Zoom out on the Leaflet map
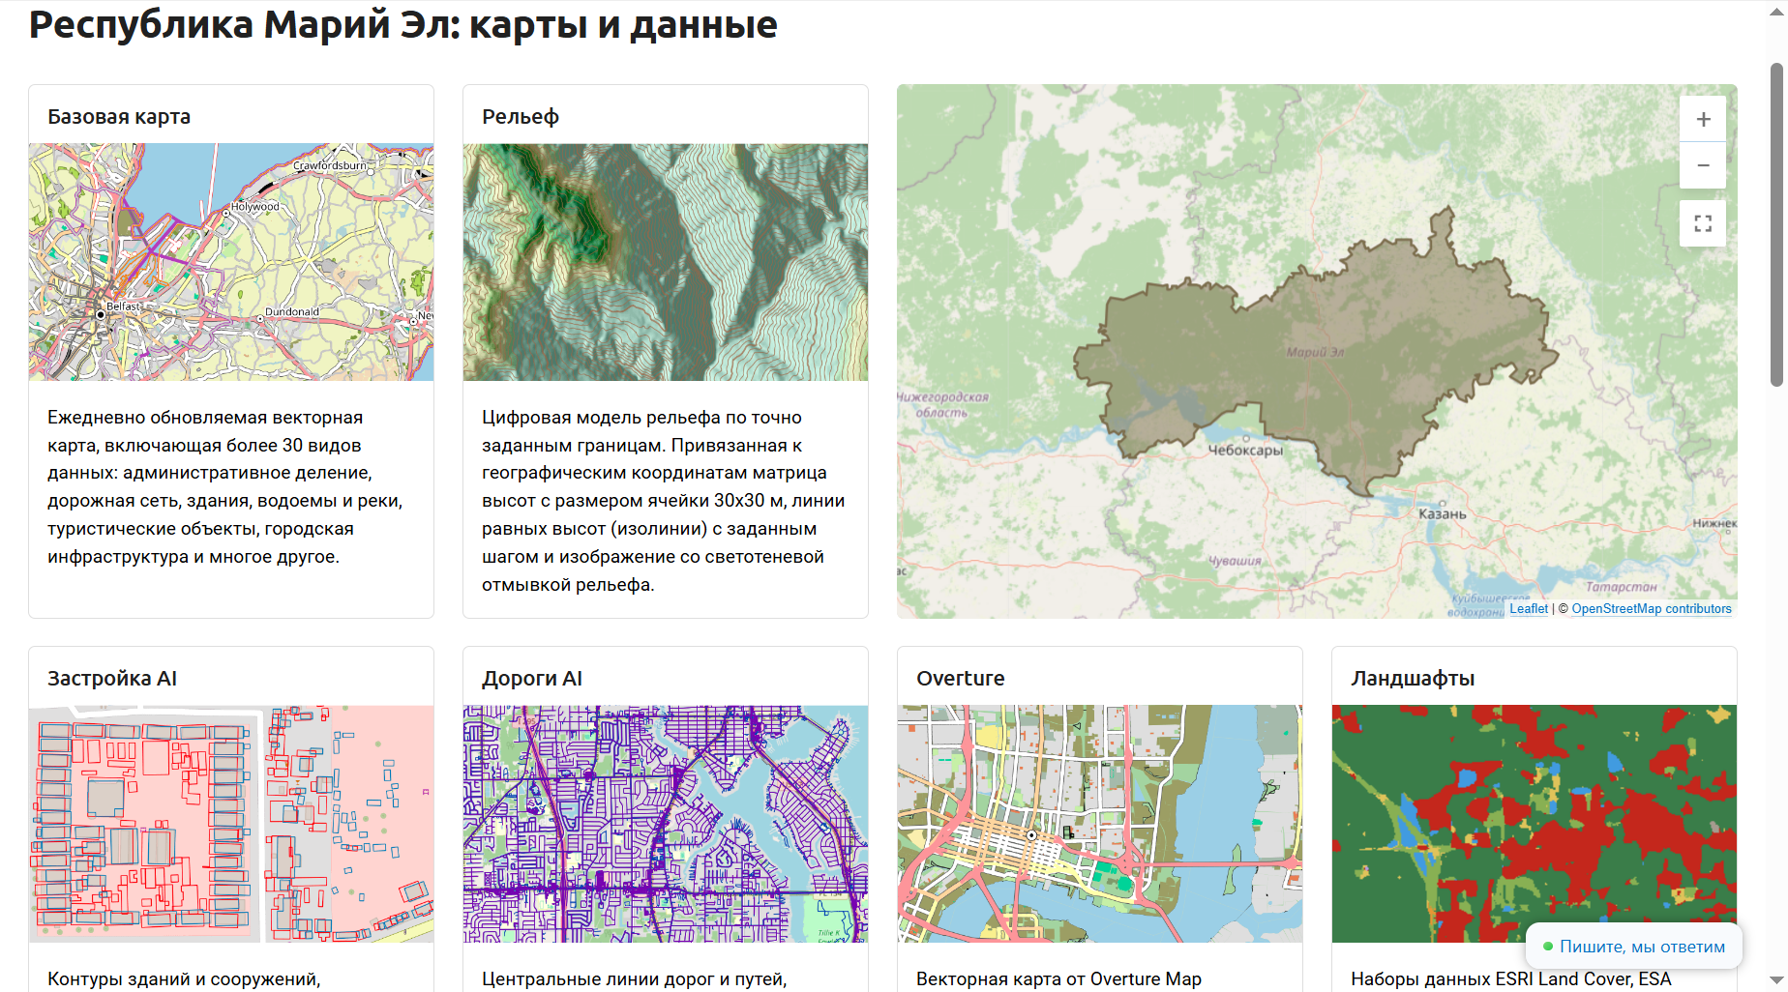The height and width of the screenshot is (992, 1788). [1703, 165]
